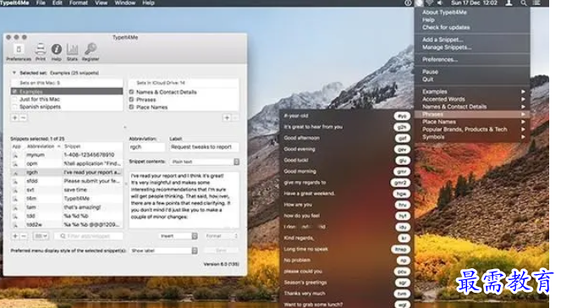Select the sfdd snippet row
This screenshot has width=561, height=308.
[x=67, y=181]
